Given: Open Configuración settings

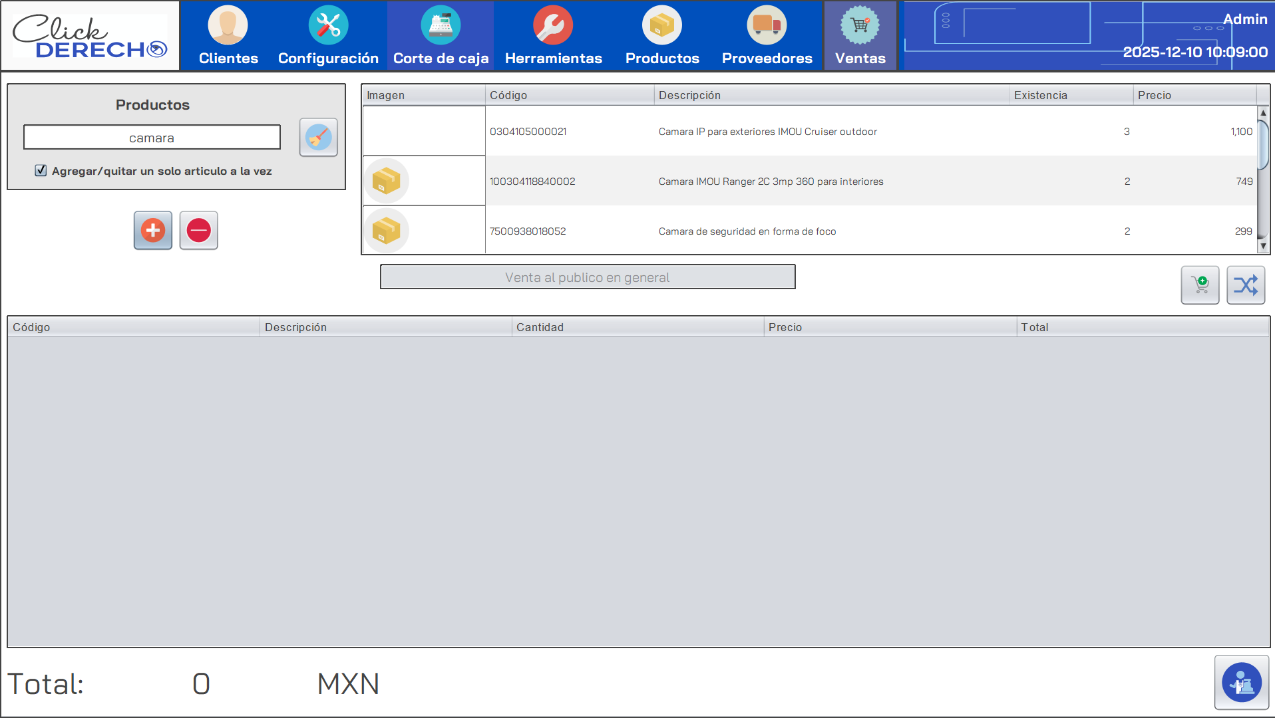Looking at the screenshot, I should (328, 36).
